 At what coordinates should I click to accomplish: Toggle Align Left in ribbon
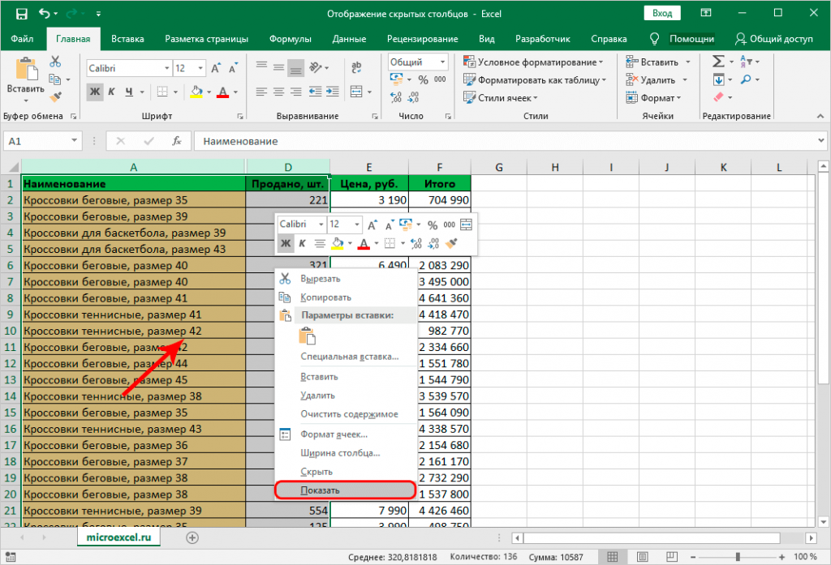coord(261,92)
